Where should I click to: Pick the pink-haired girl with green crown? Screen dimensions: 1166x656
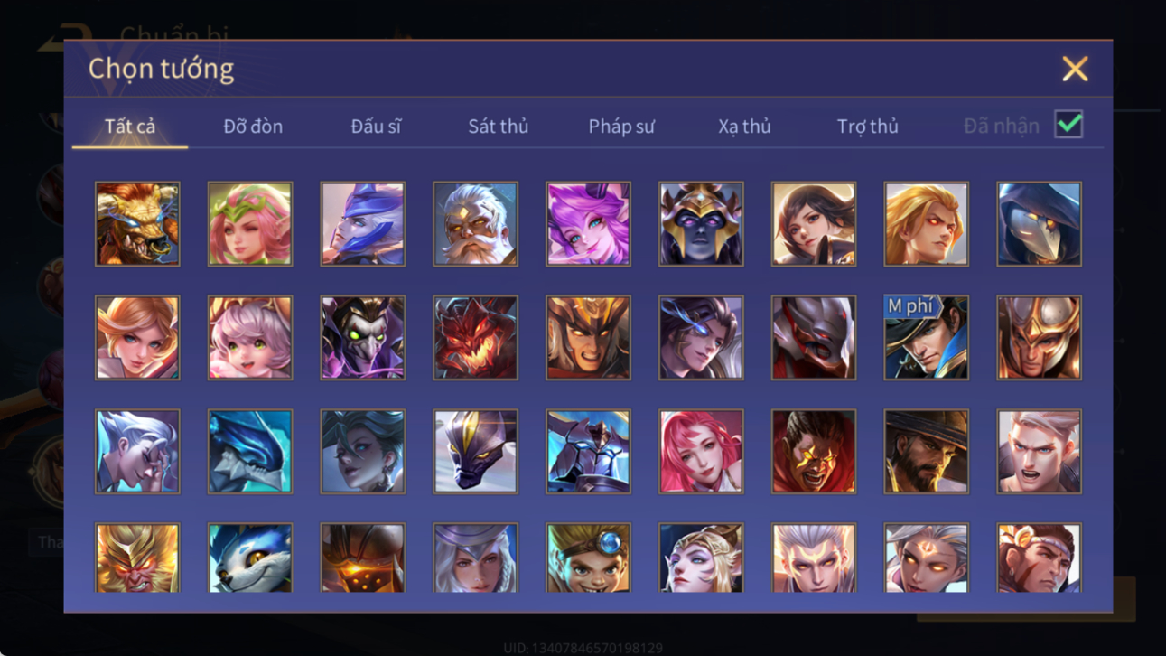(250, 224)
